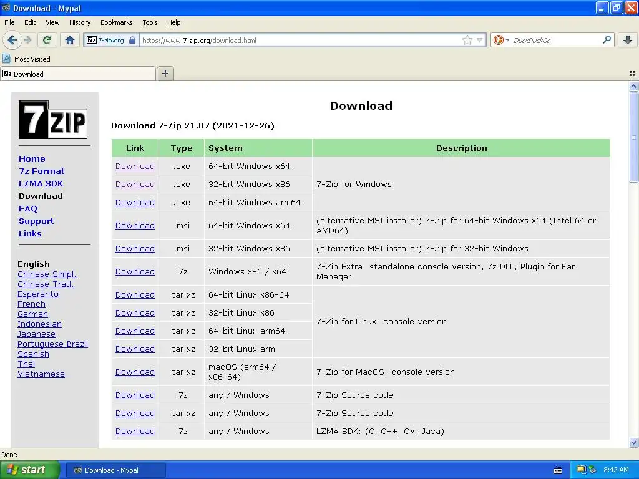This screenshot has width=639, height=479.
Task: Switch language to Portuguese Brazil
Action: point(52,344)
